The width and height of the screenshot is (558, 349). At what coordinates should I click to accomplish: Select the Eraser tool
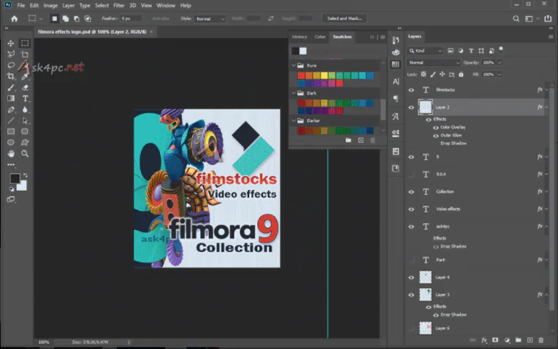click(26, 87)
